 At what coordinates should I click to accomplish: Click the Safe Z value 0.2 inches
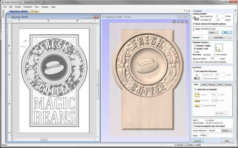(x=210, y=121)
